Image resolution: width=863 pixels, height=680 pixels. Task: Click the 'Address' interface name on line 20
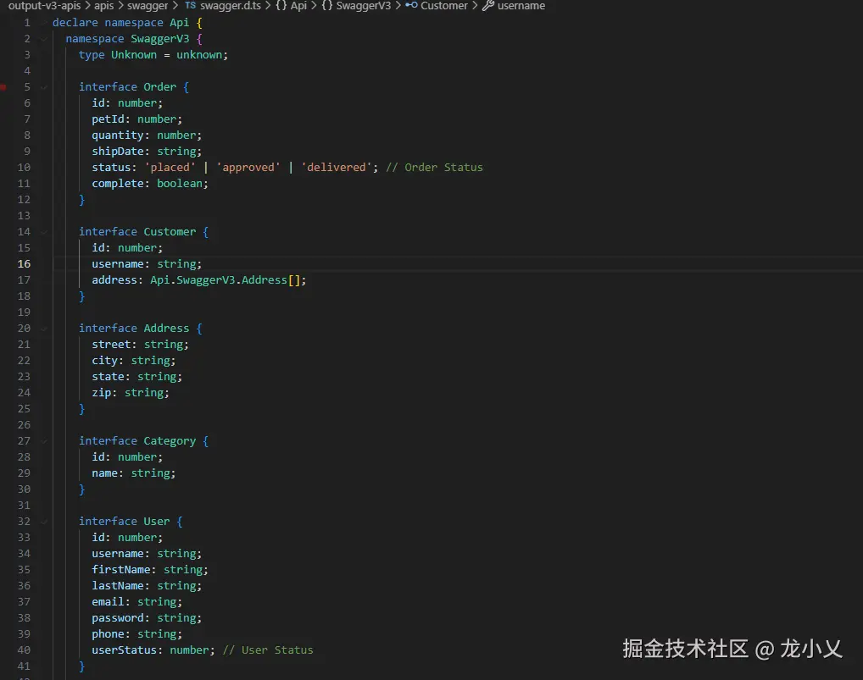pyautogui.click(x=166, y=329)
